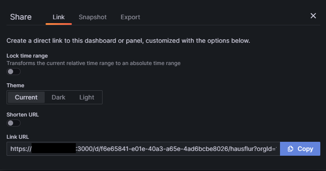The height and width of the screenshot is (171, 326).
Task: Click the Shorten URL label
Action: [23, 115]
